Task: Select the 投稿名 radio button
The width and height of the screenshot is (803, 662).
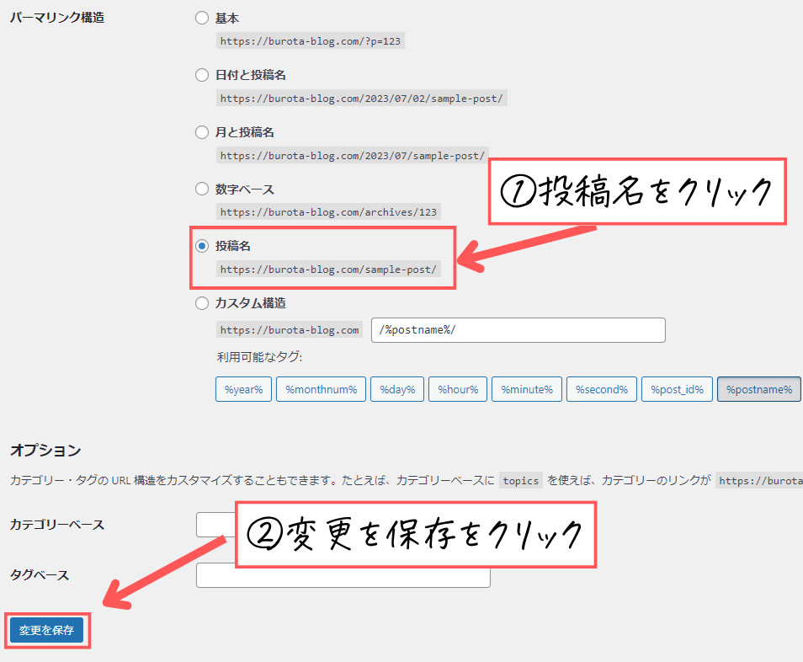Action: click(x=202, y=246)
